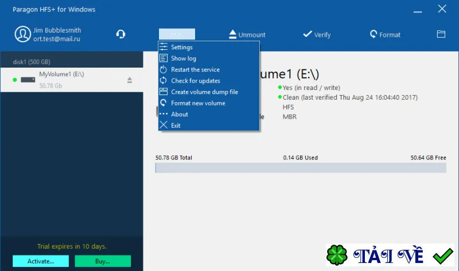This screenshot has width=459, height=271.
Task: Click the dots icon beside About
Action: pyautogui.click(x=164, y=113)
